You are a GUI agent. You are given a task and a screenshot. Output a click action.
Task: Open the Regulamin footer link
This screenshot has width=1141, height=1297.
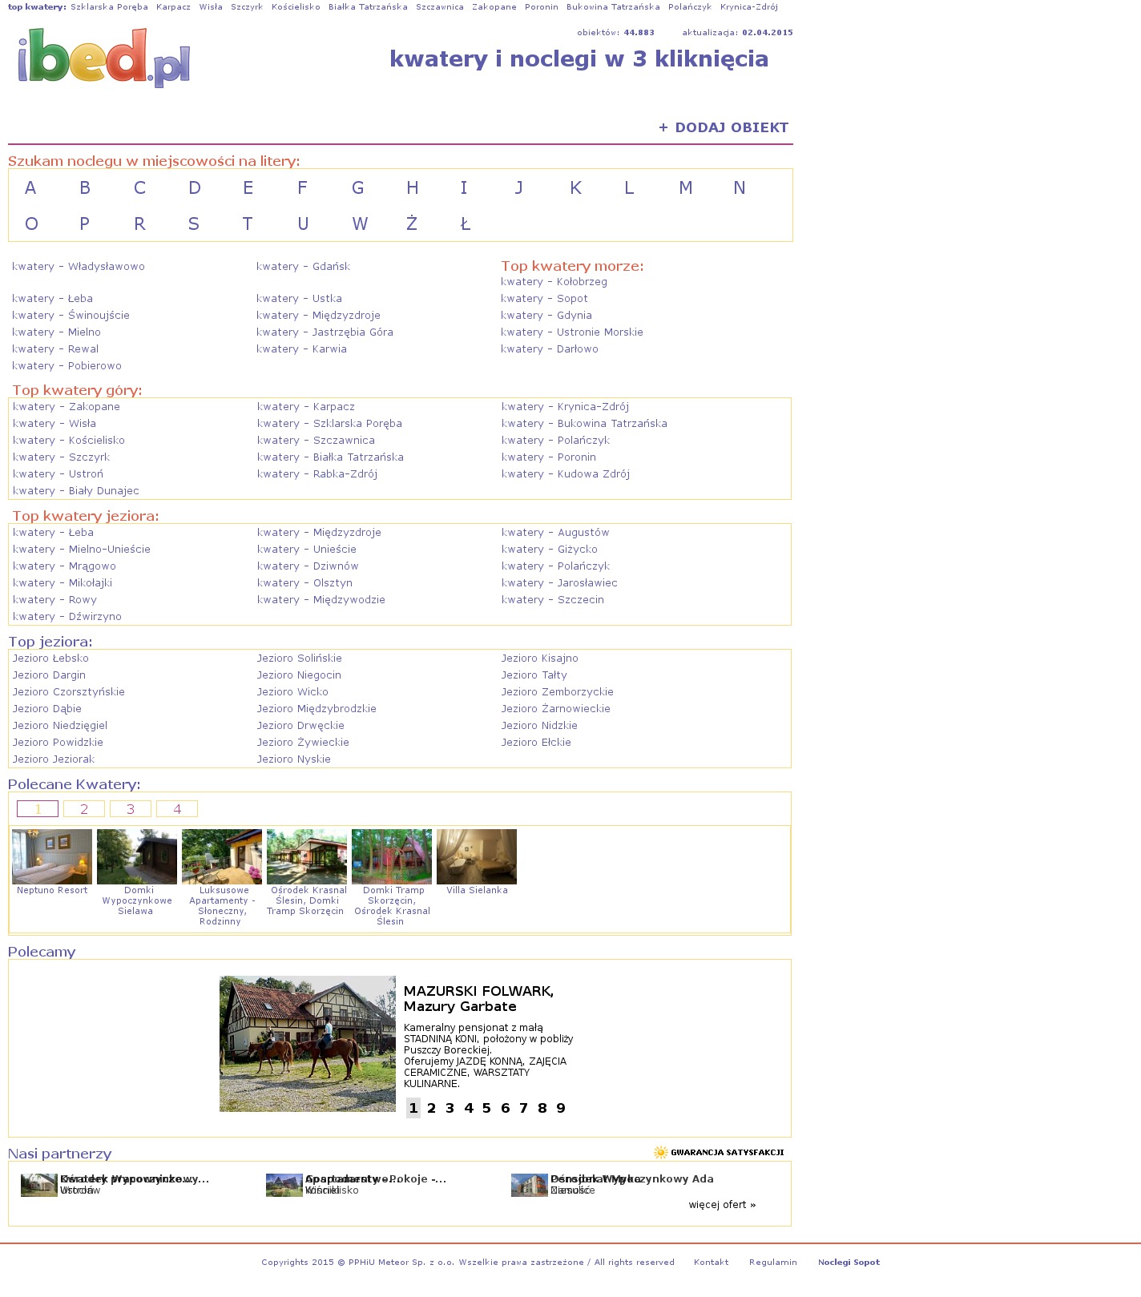(x=772, y=1263)
